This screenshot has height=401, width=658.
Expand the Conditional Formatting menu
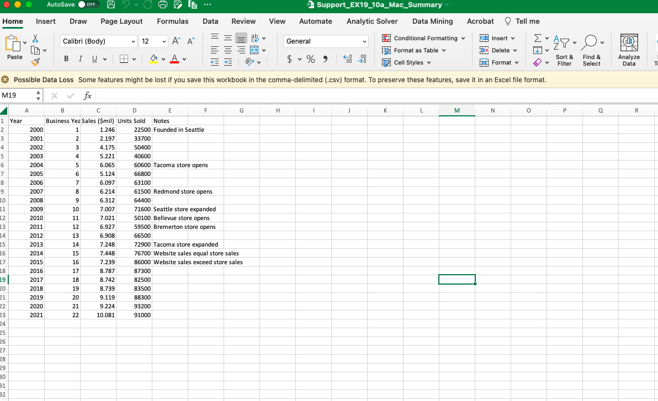[x=424, y=38]
